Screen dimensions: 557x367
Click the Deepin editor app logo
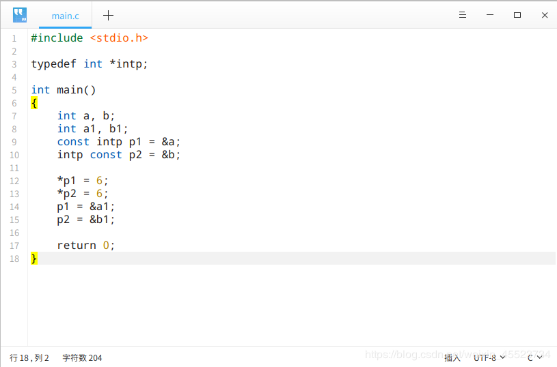(x=20, y=15)
